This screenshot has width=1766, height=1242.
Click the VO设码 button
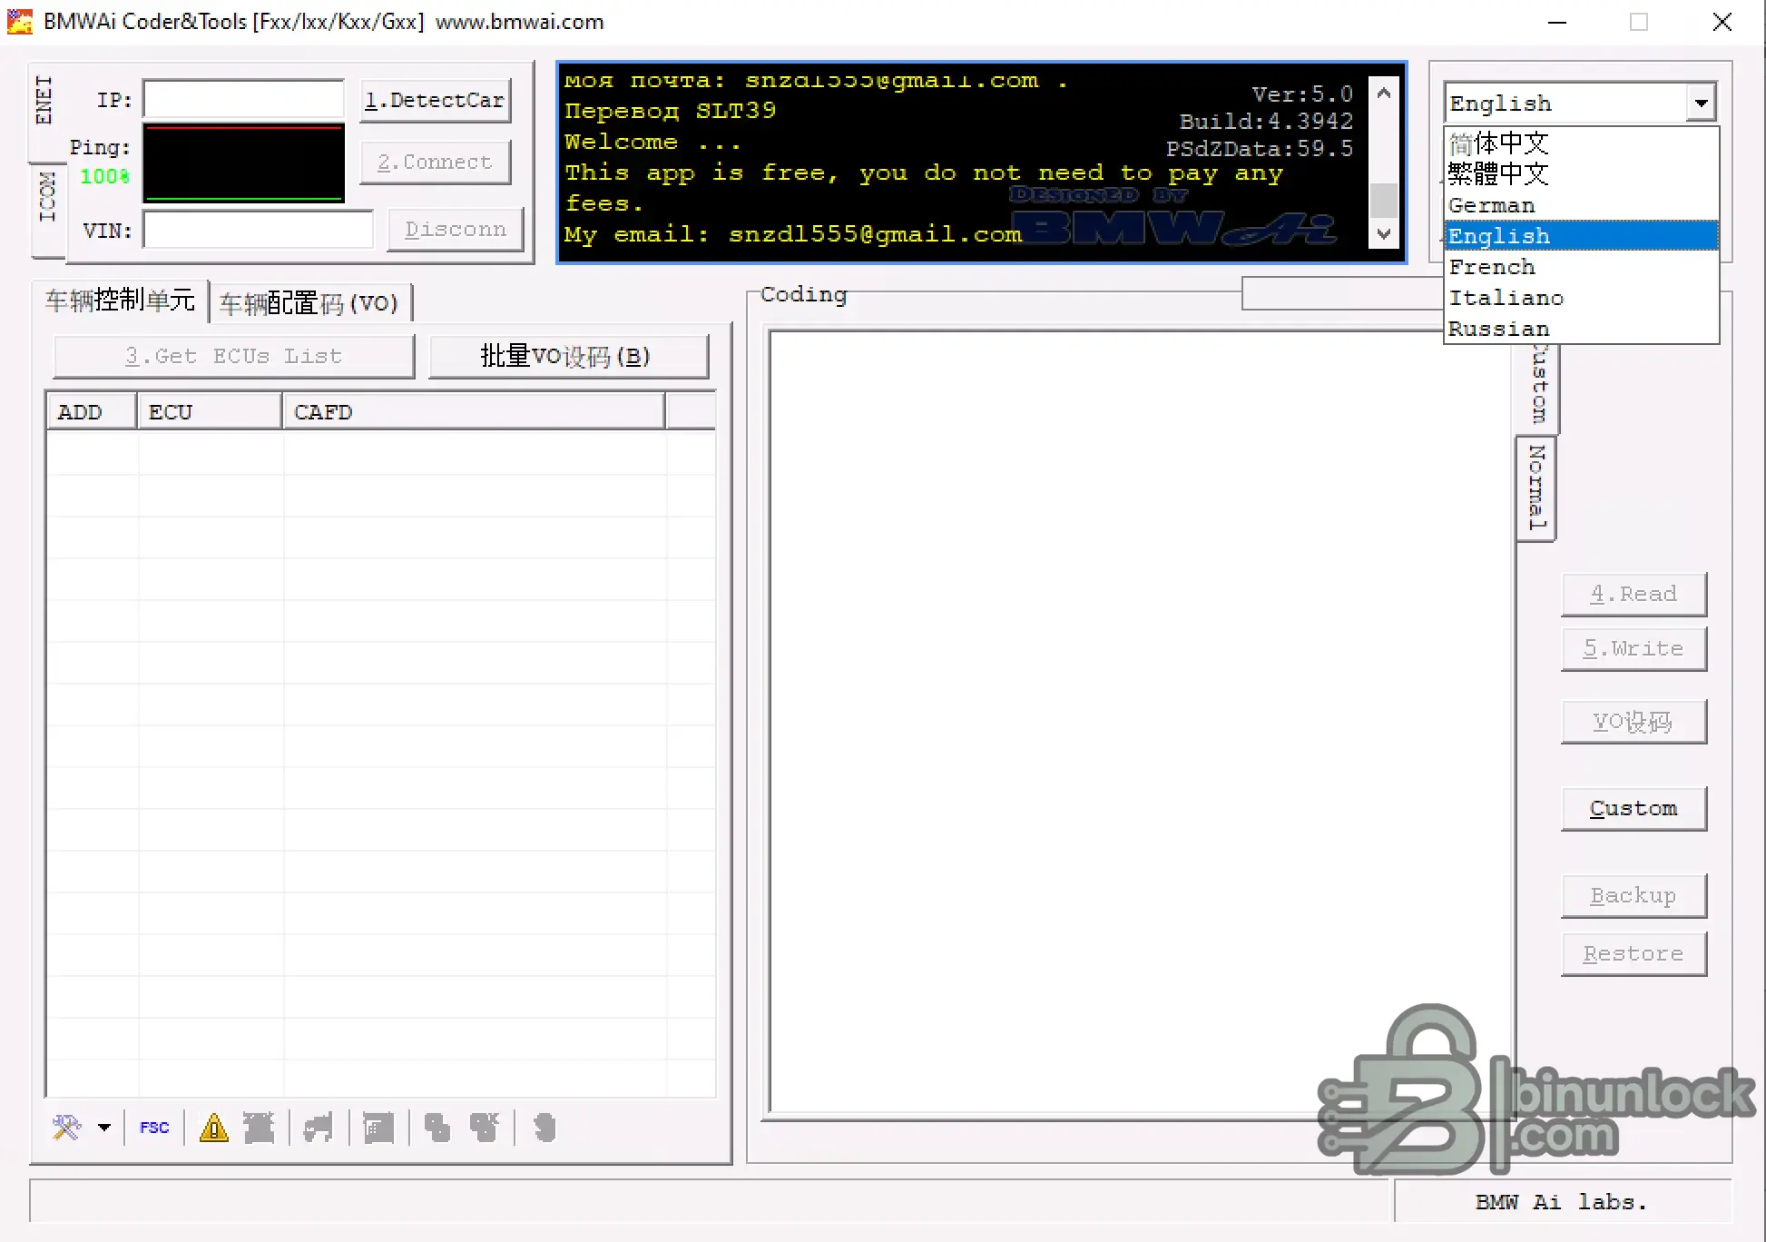click(1634, 721)
